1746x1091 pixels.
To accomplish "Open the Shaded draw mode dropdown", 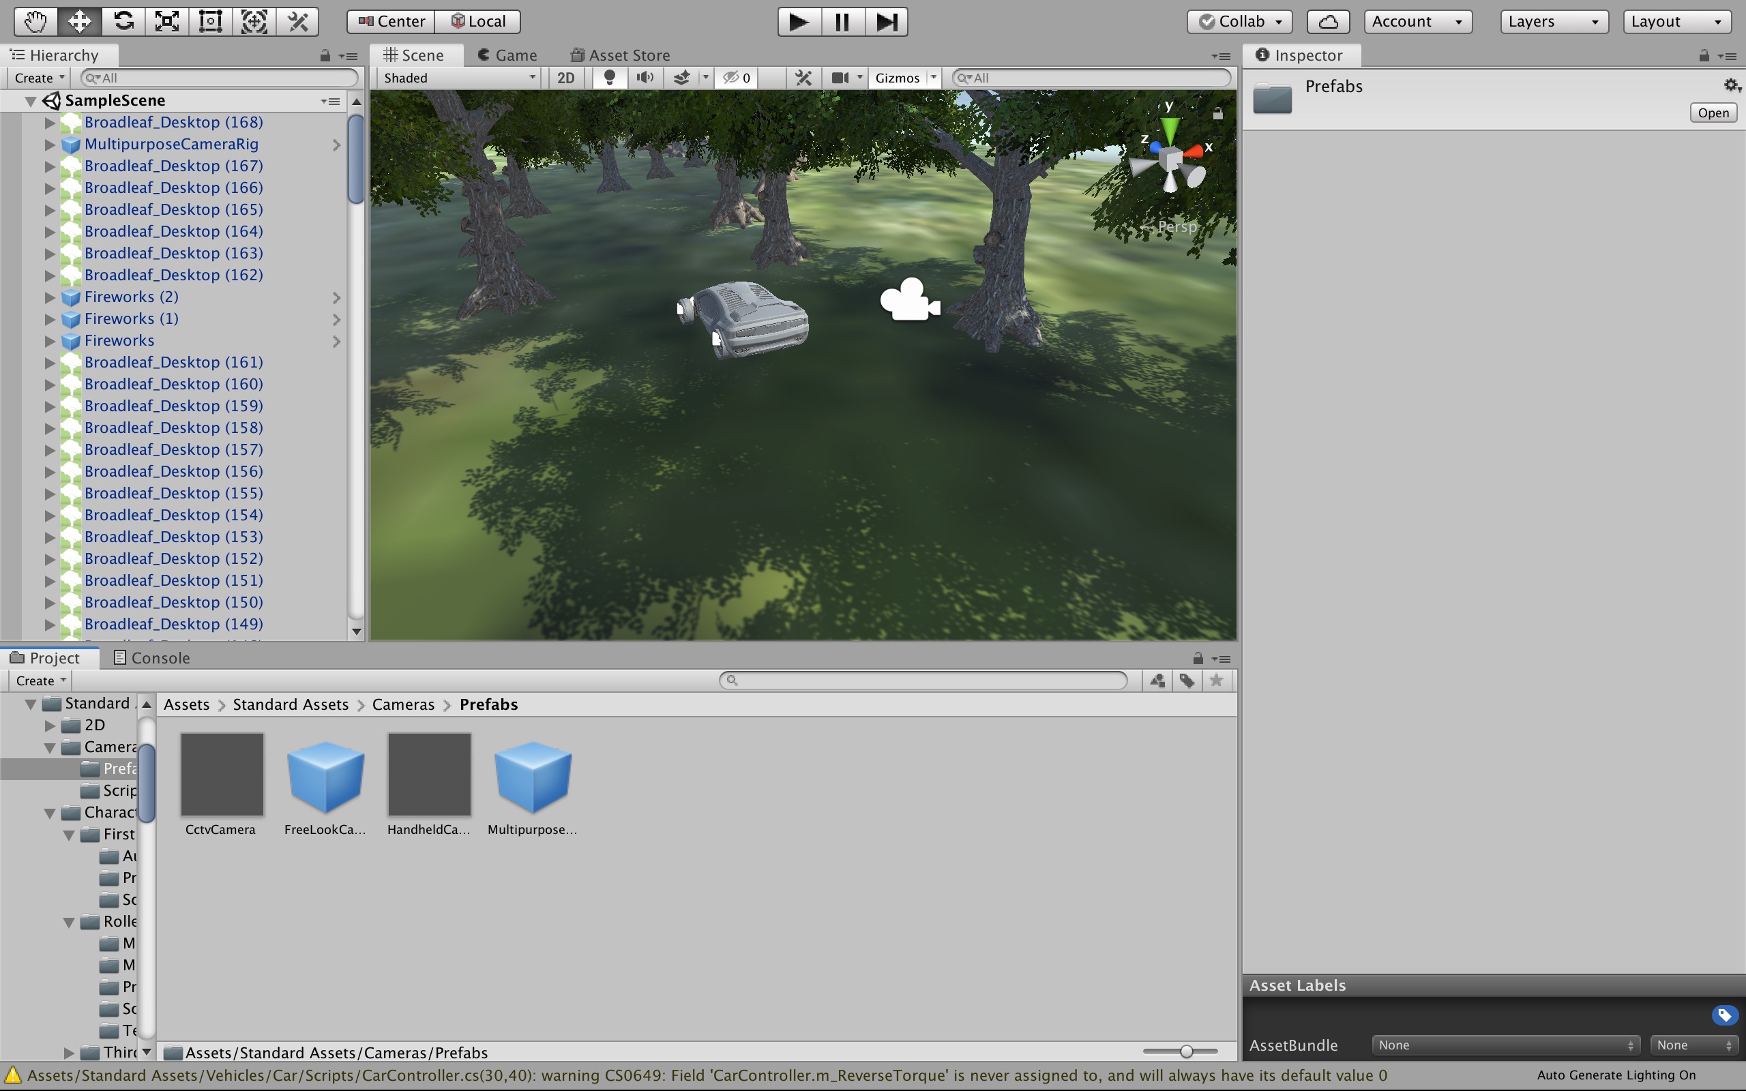I will [460, 78].
